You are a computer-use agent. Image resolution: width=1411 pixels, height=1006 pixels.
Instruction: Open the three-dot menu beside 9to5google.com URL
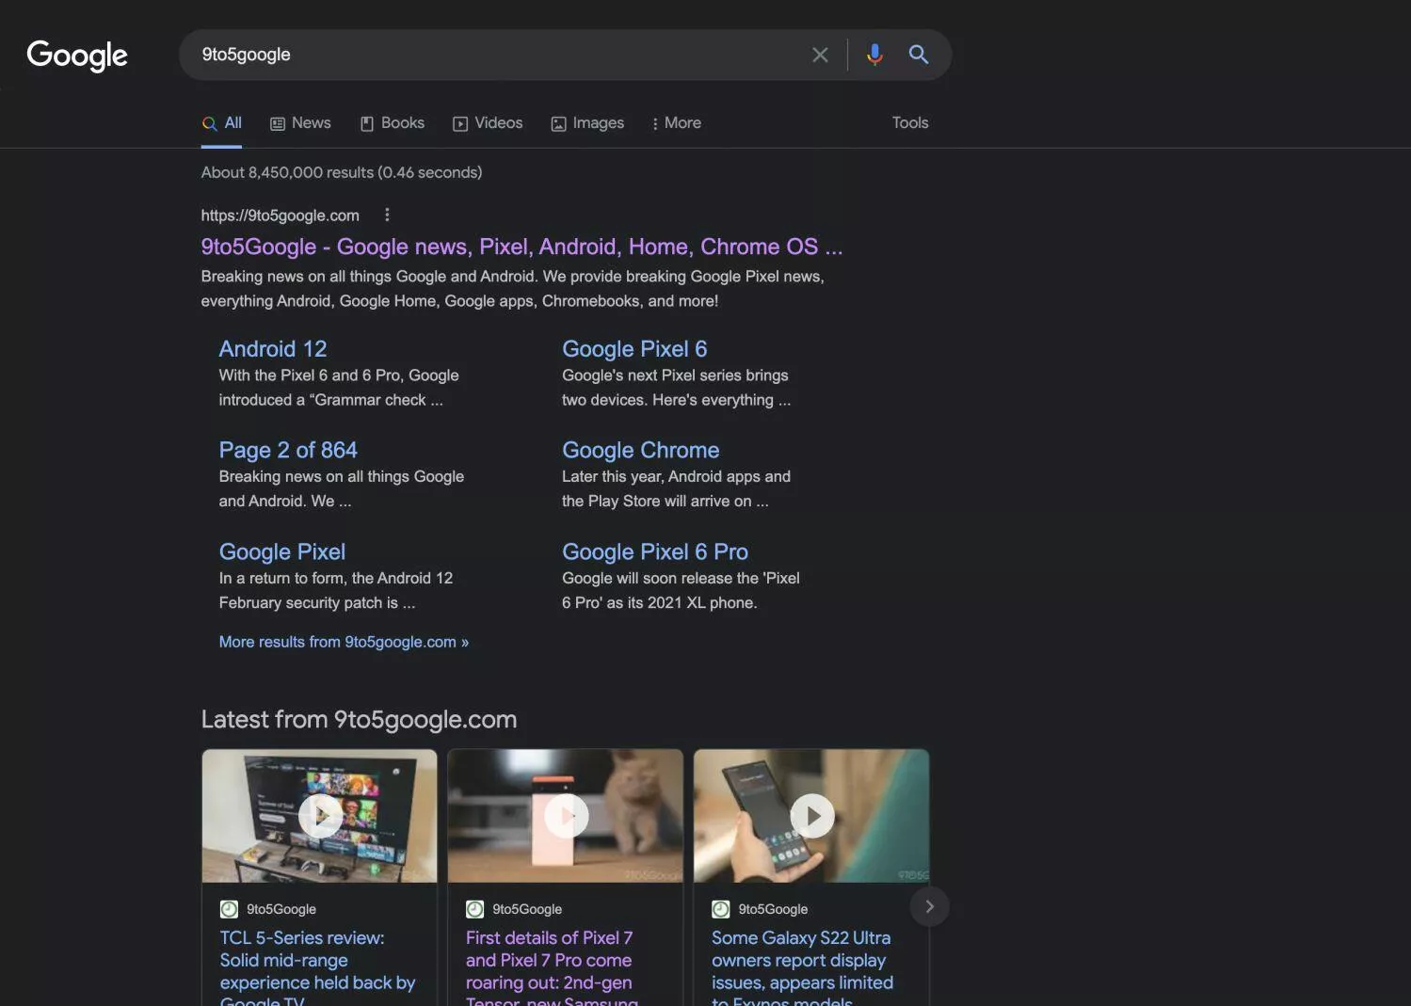tap(386, 215)
